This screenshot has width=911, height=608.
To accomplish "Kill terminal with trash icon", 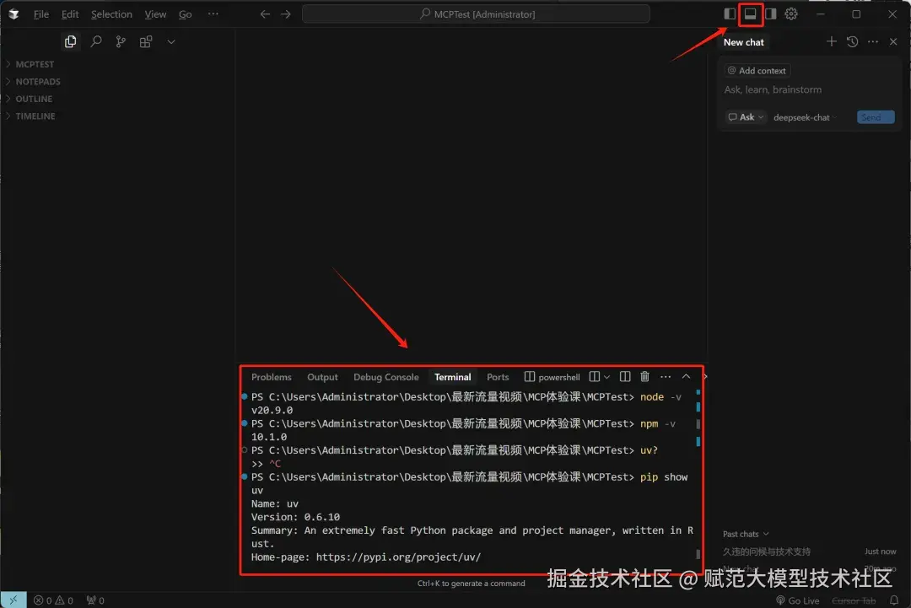I will (645, 377).
